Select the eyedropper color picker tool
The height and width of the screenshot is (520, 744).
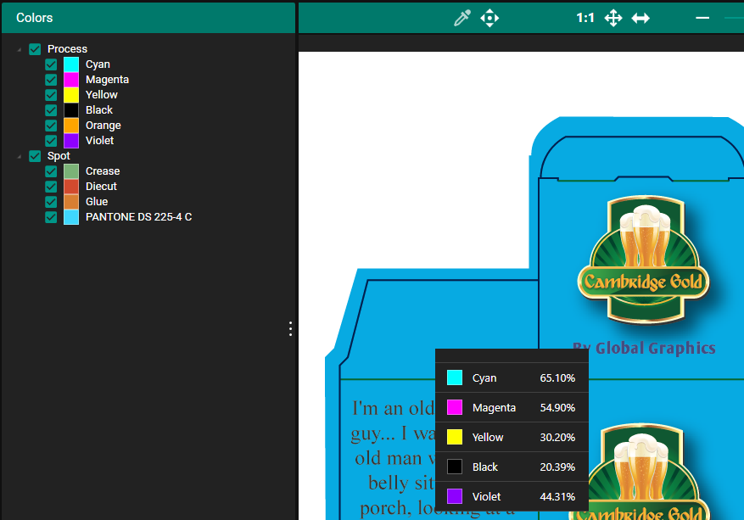[462, 18]
